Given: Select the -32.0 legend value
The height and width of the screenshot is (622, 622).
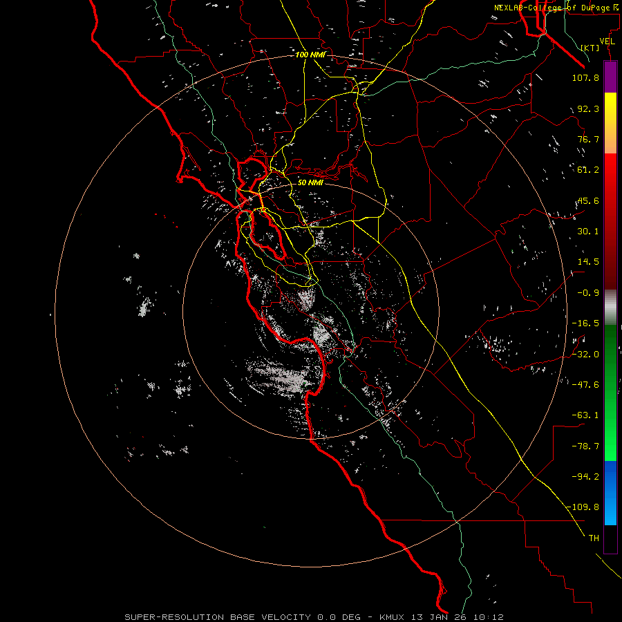Looking at the screenshot, I should pos(585,355).
